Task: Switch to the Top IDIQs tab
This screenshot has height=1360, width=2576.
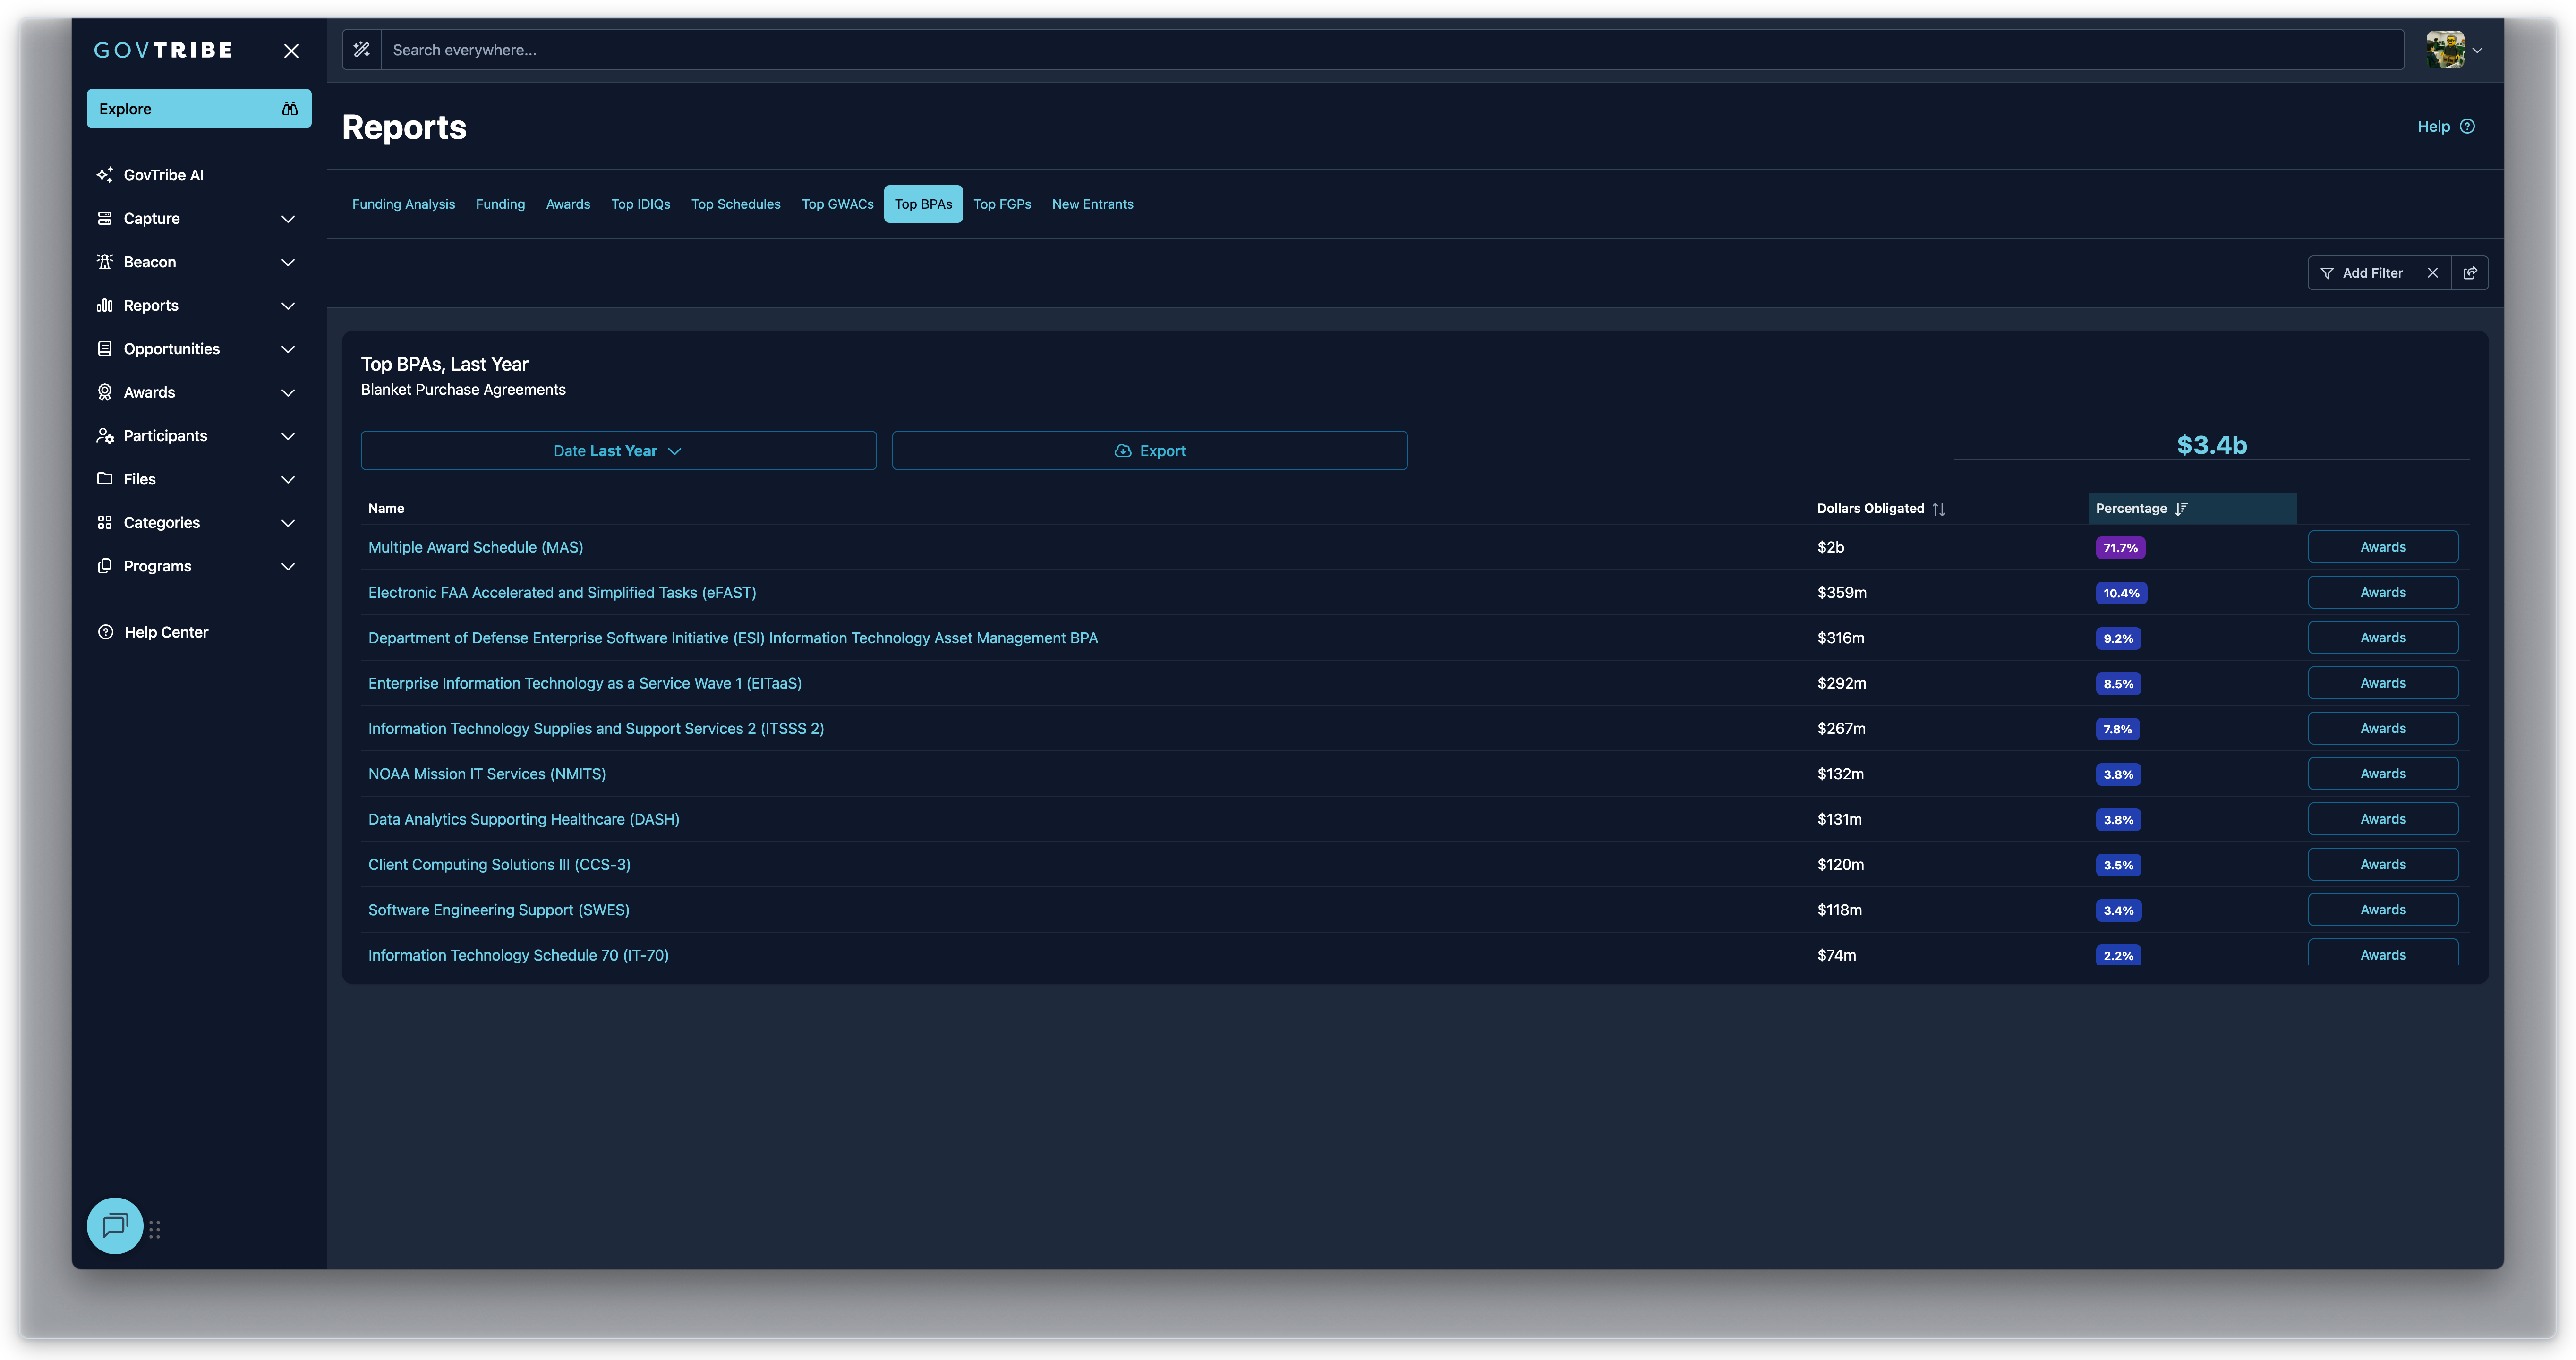Action: point(641,204)
